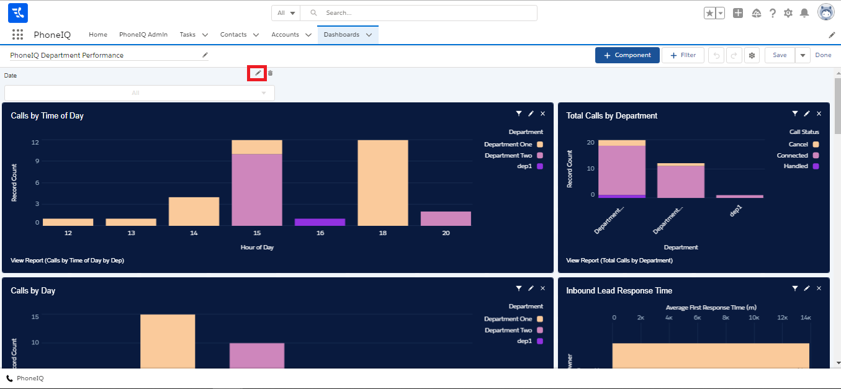
Task: Remove the Calls by Day component
Action: tap(542, 288)
